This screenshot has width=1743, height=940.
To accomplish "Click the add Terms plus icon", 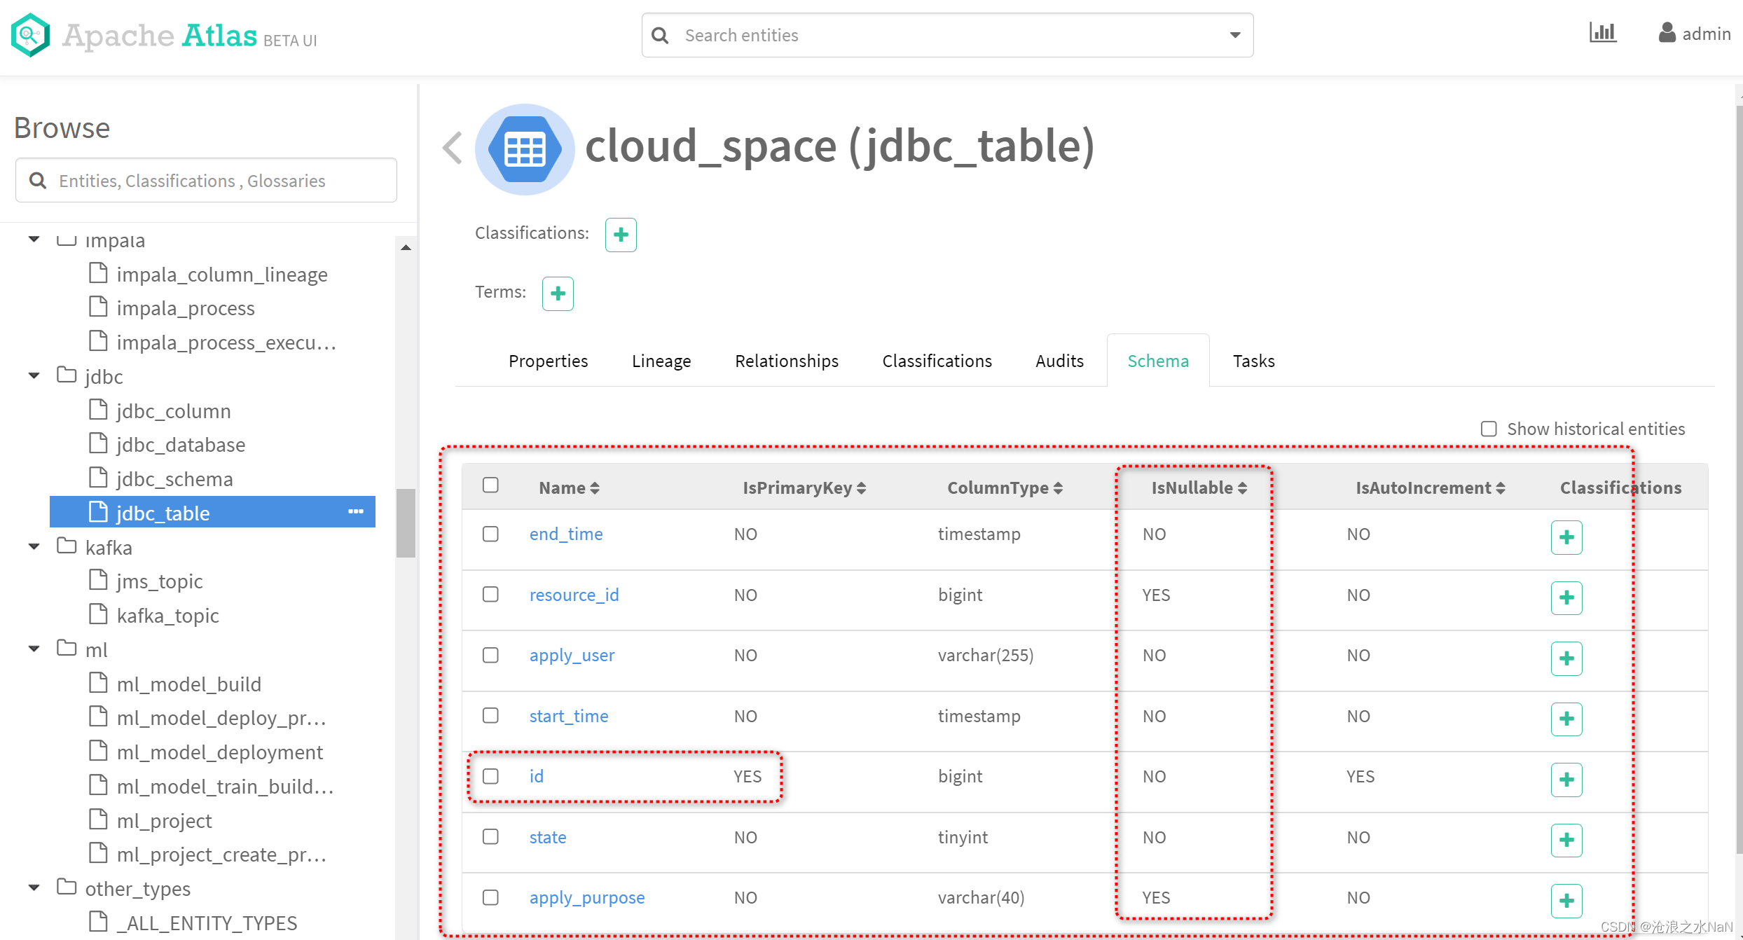I will coord(557,293).
